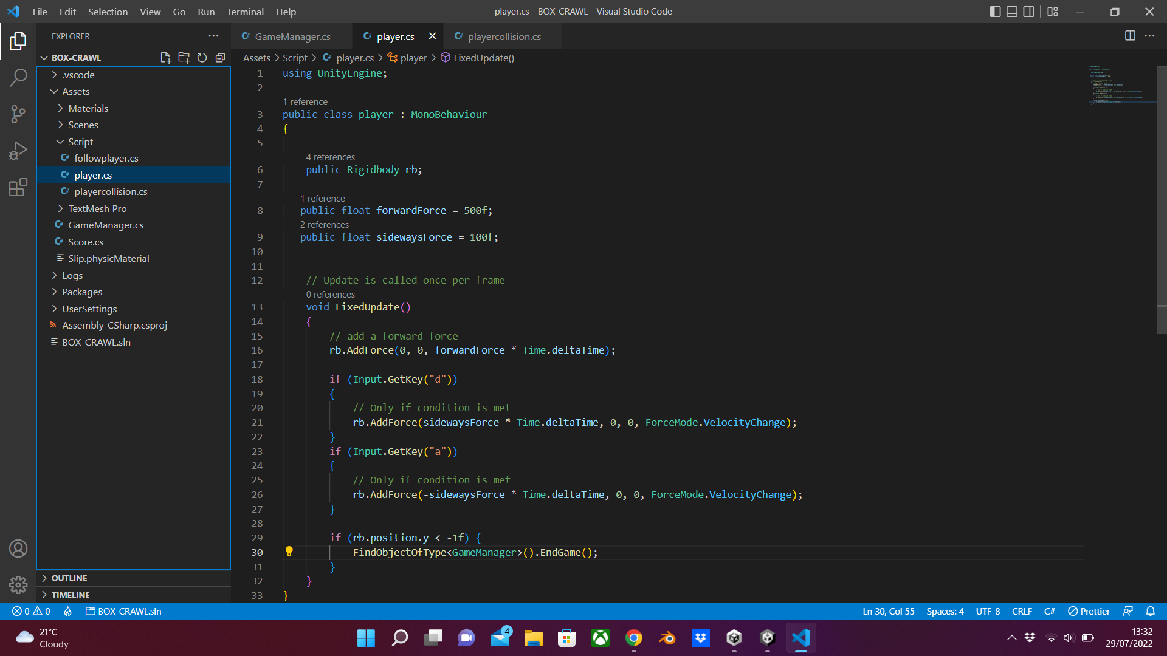Toggle the bottom panel visibility

point(1011,12)
